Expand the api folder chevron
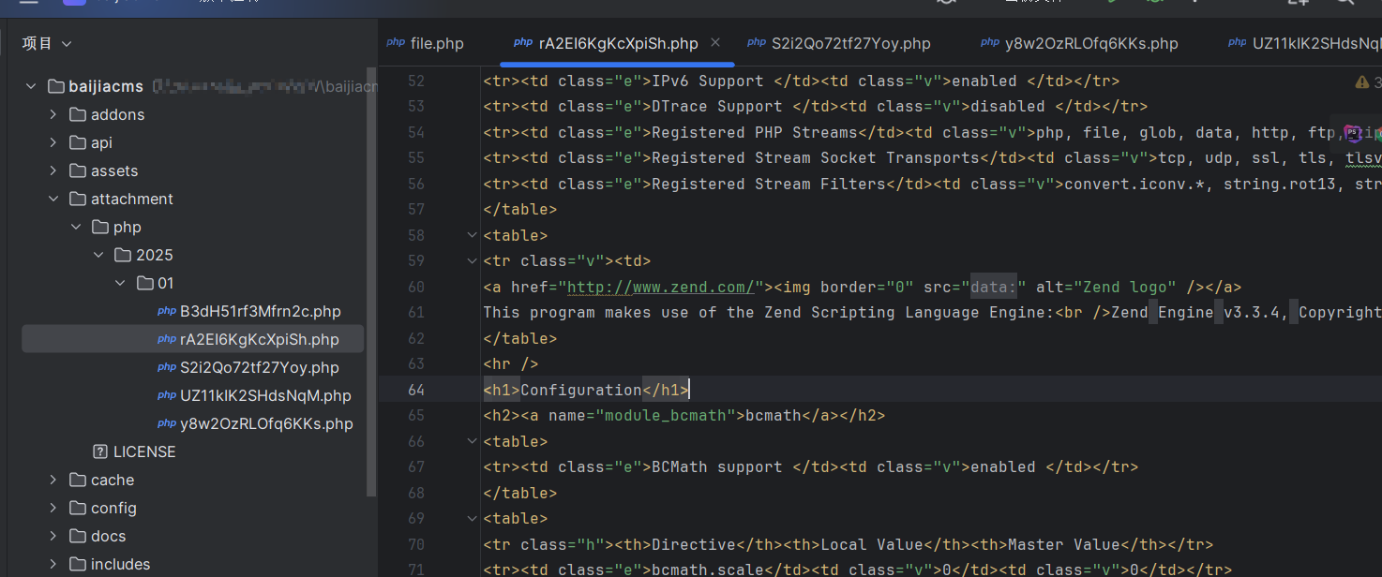This screenshot has width=1382, height=577. coord(54,142)
